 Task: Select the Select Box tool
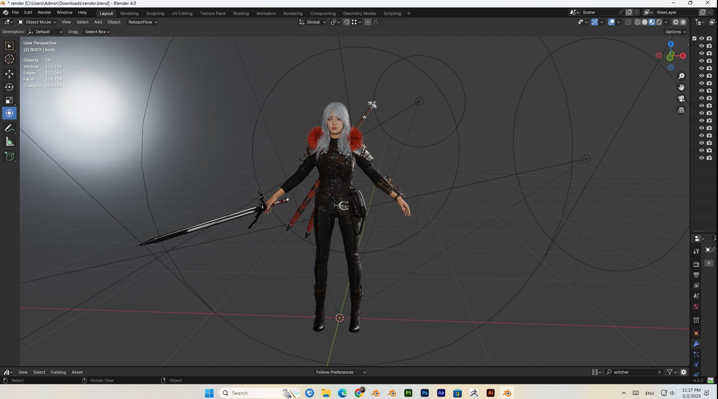point(9,46)
